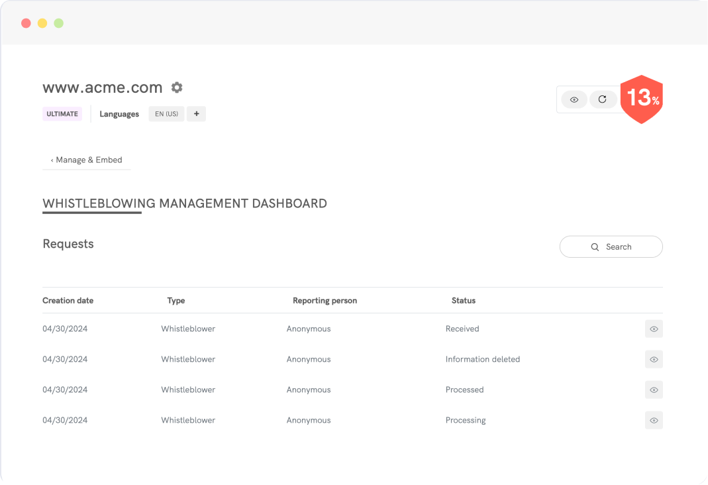The height and width of the screenshot is (485, 708).
Task: Sort by Creation date column header
Action: click(68, 300)
